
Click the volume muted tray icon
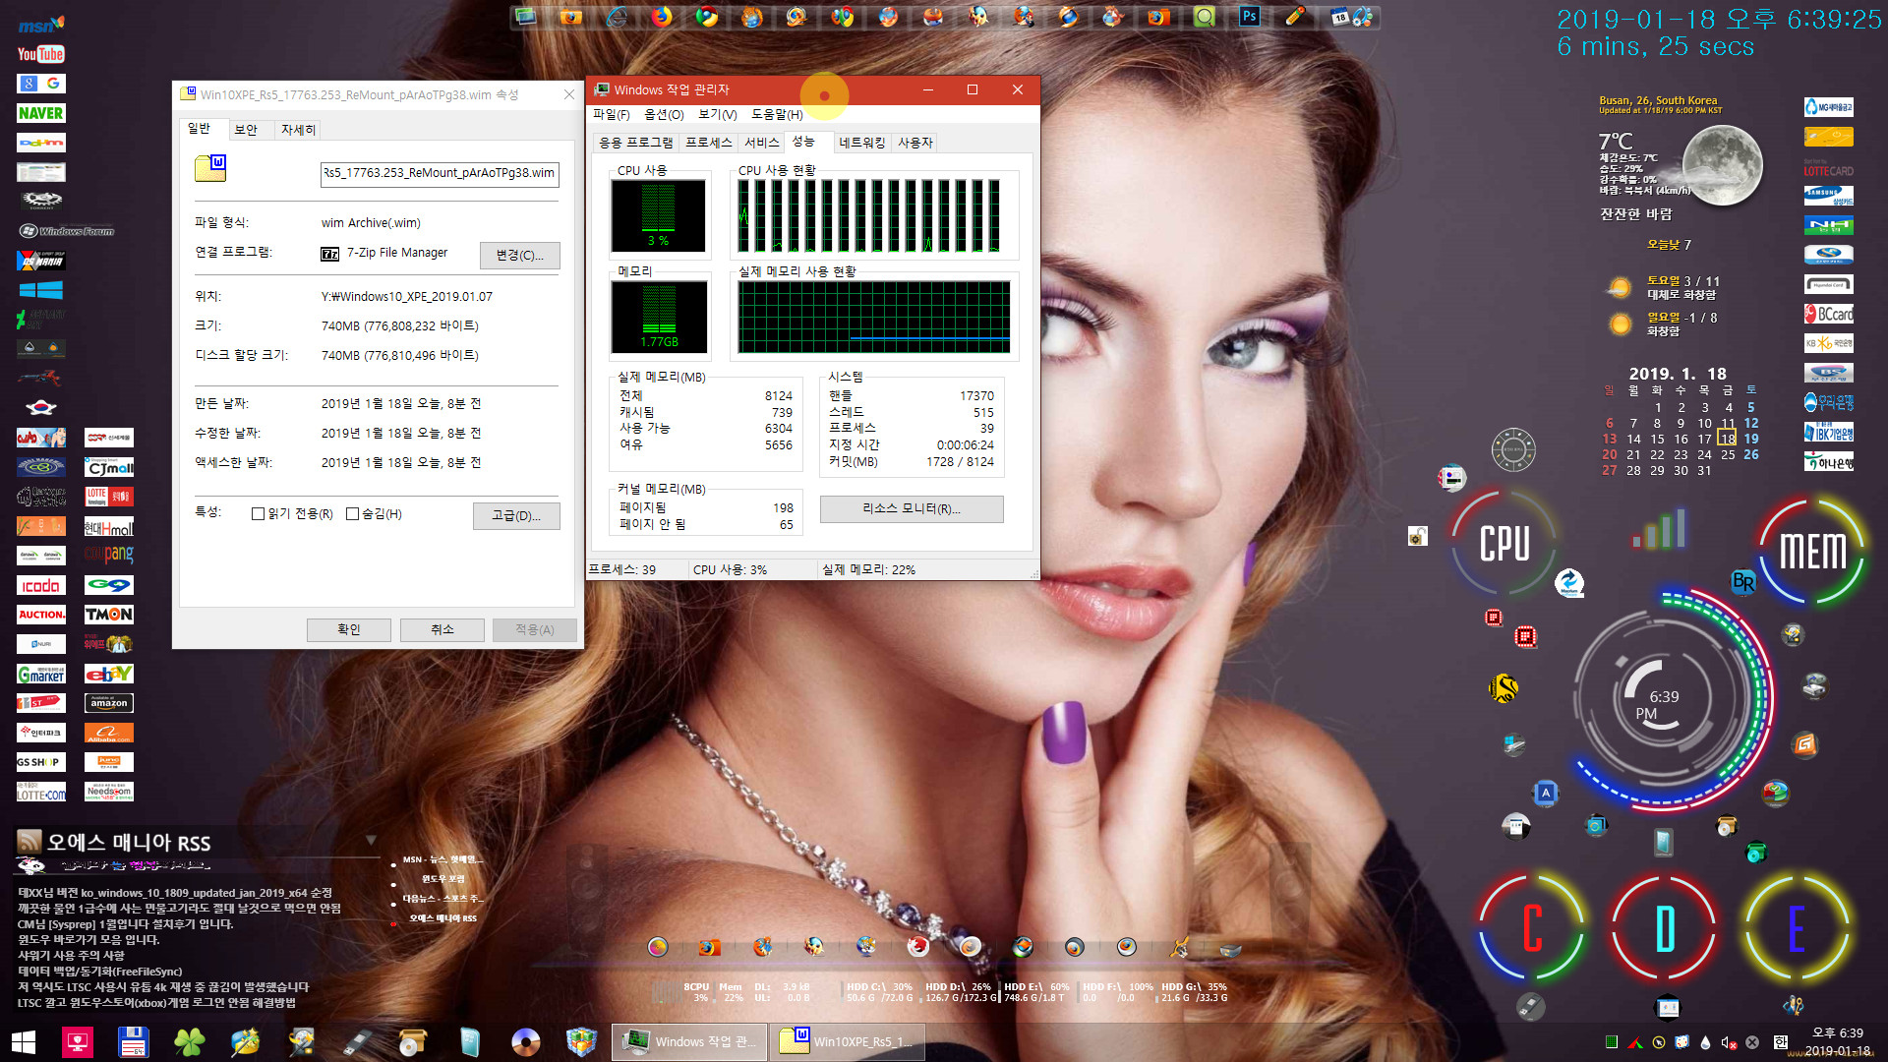click(x=1728, y=1042)
